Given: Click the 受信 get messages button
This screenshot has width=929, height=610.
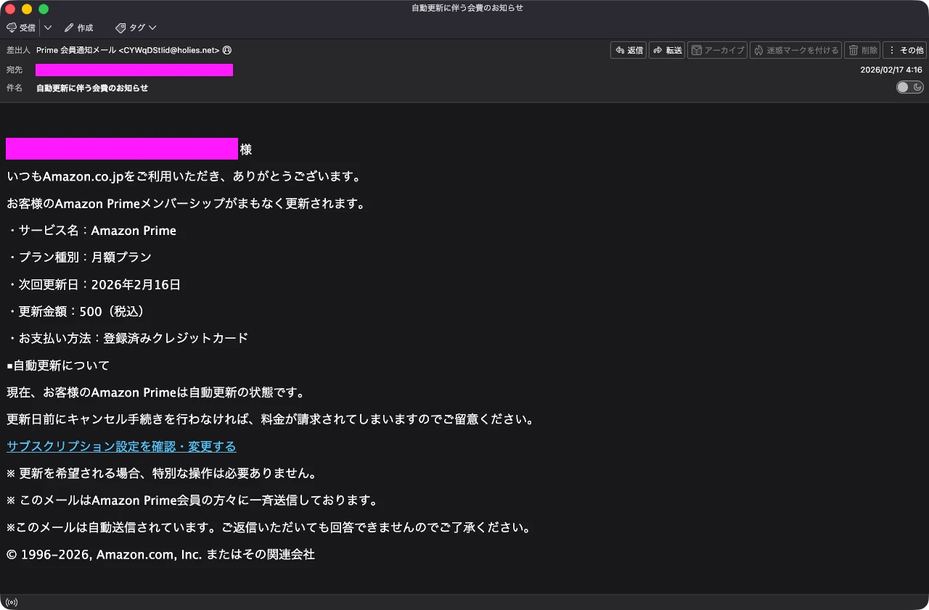Looking at the screenshot, I should (21, 28).
